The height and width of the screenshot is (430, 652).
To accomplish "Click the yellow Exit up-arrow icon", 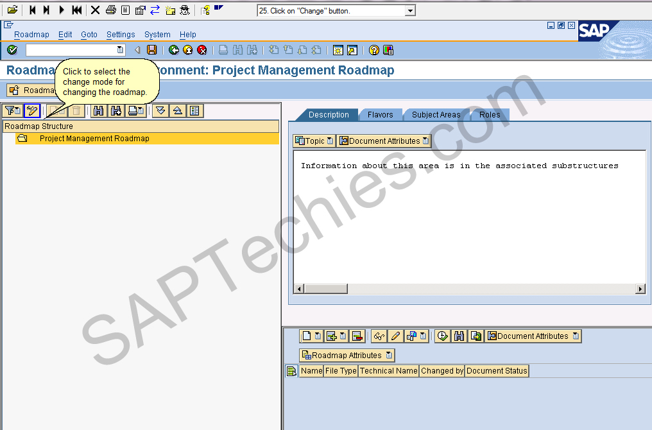I will click(x=188, y=50).
